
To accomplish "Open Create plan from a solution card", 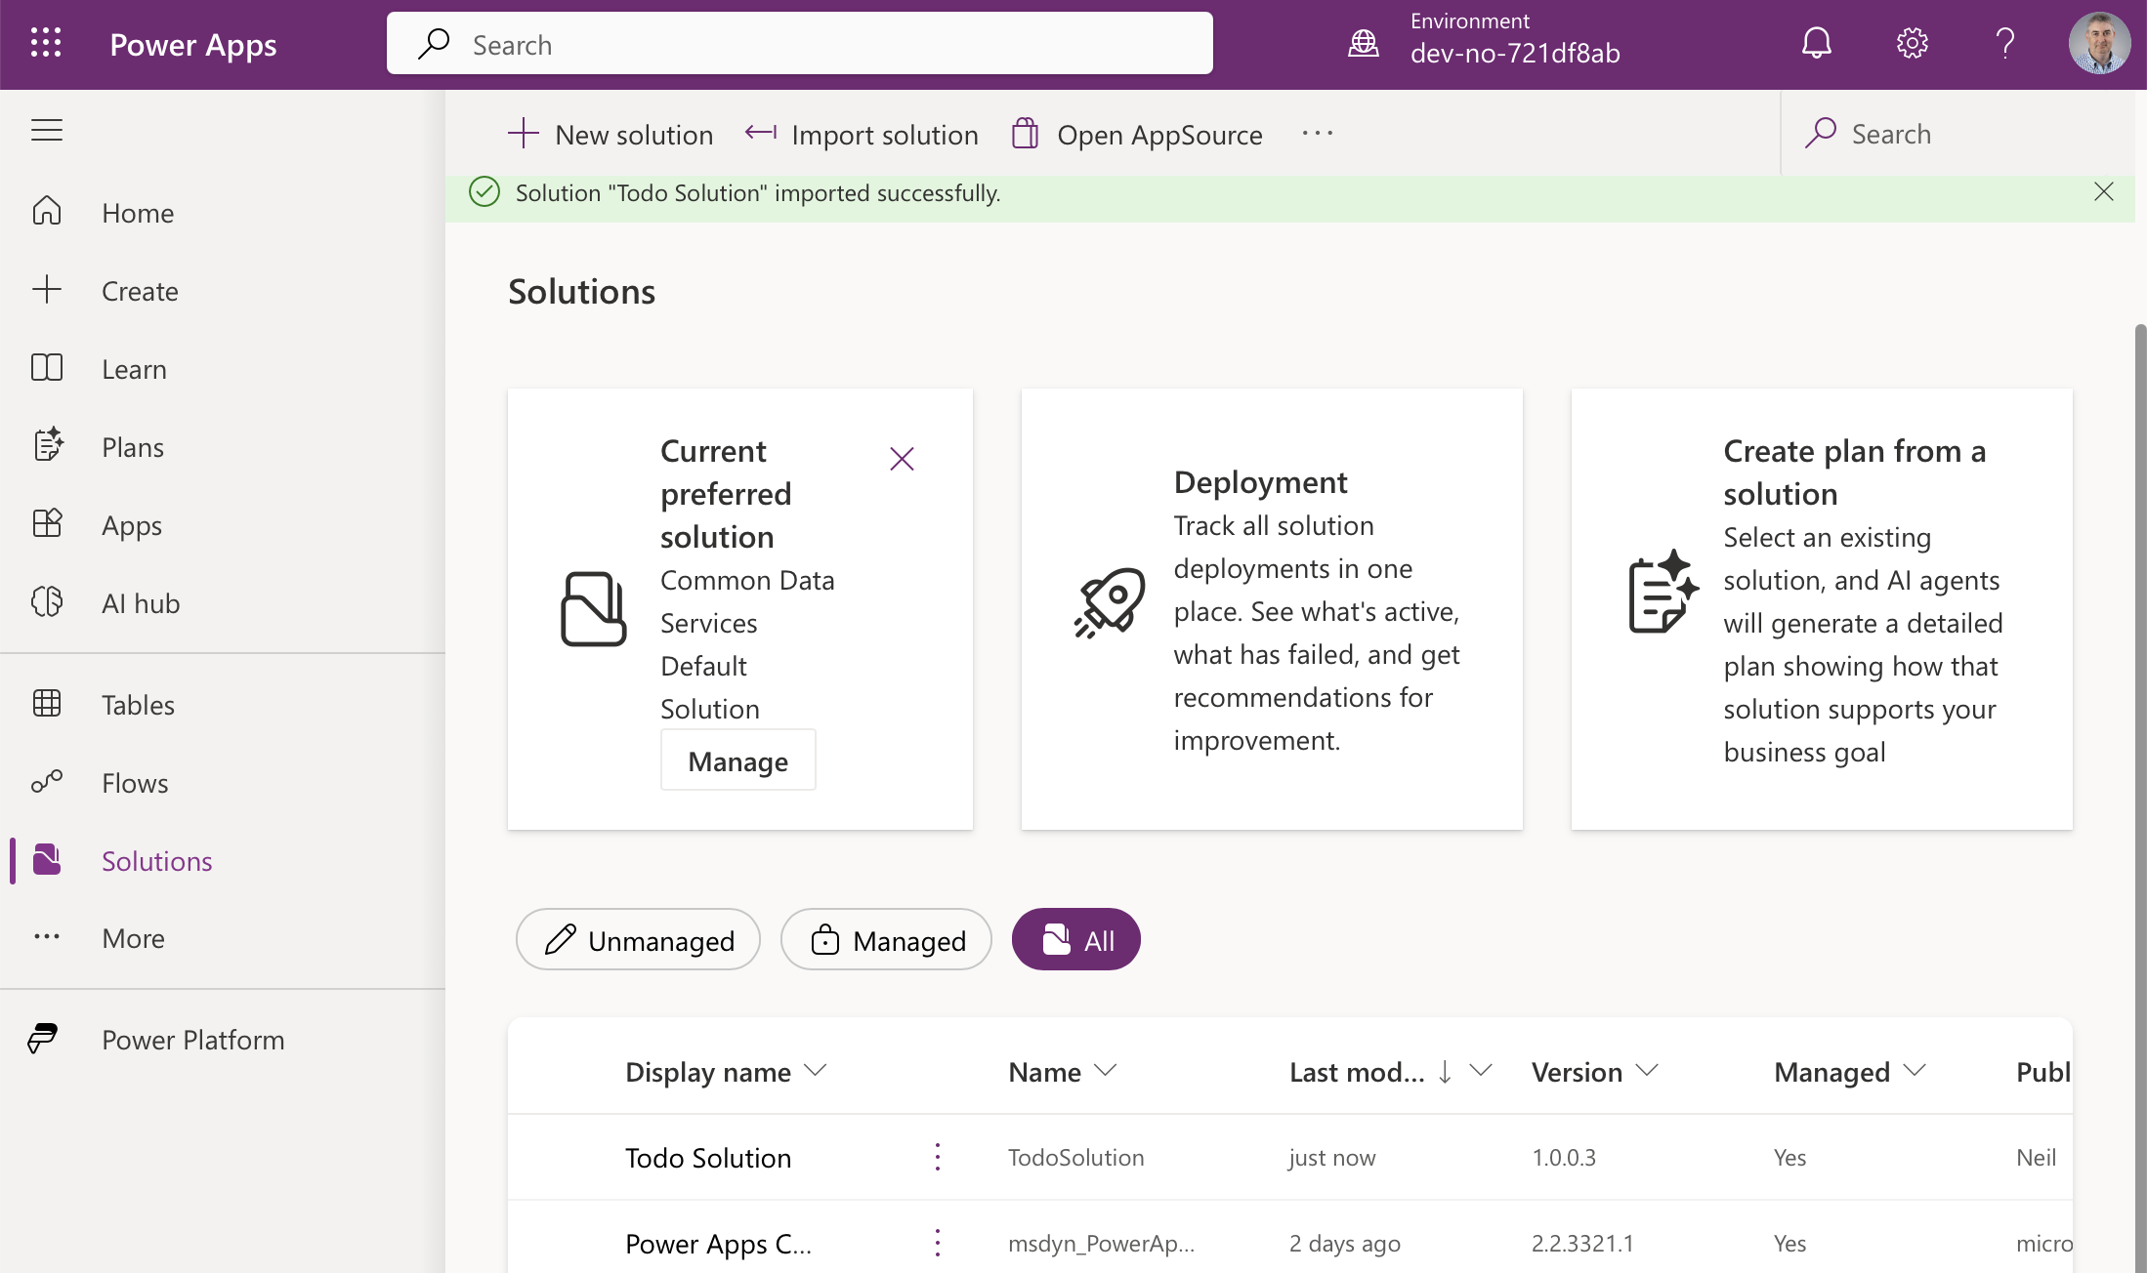I will 1822,609.
